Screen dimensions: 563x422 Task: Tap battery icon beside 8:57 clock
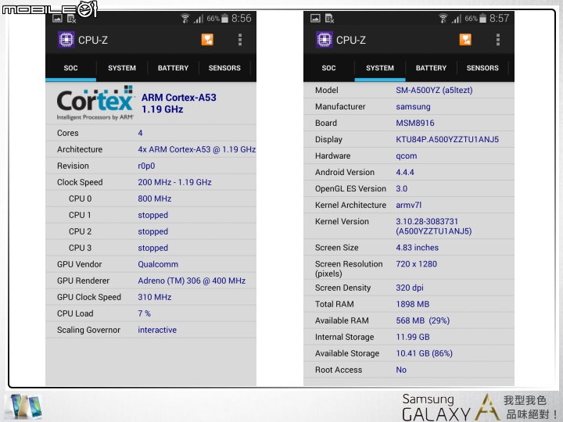pos(483,18)
